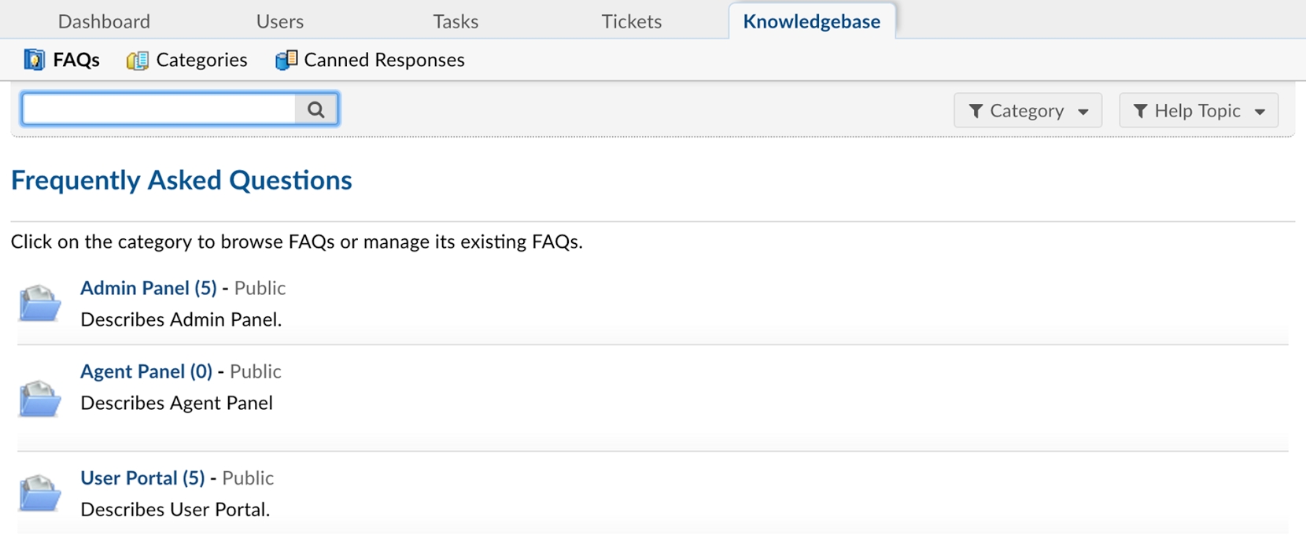
Task: Open Categories via its toolbar icon
Action: 136,59
